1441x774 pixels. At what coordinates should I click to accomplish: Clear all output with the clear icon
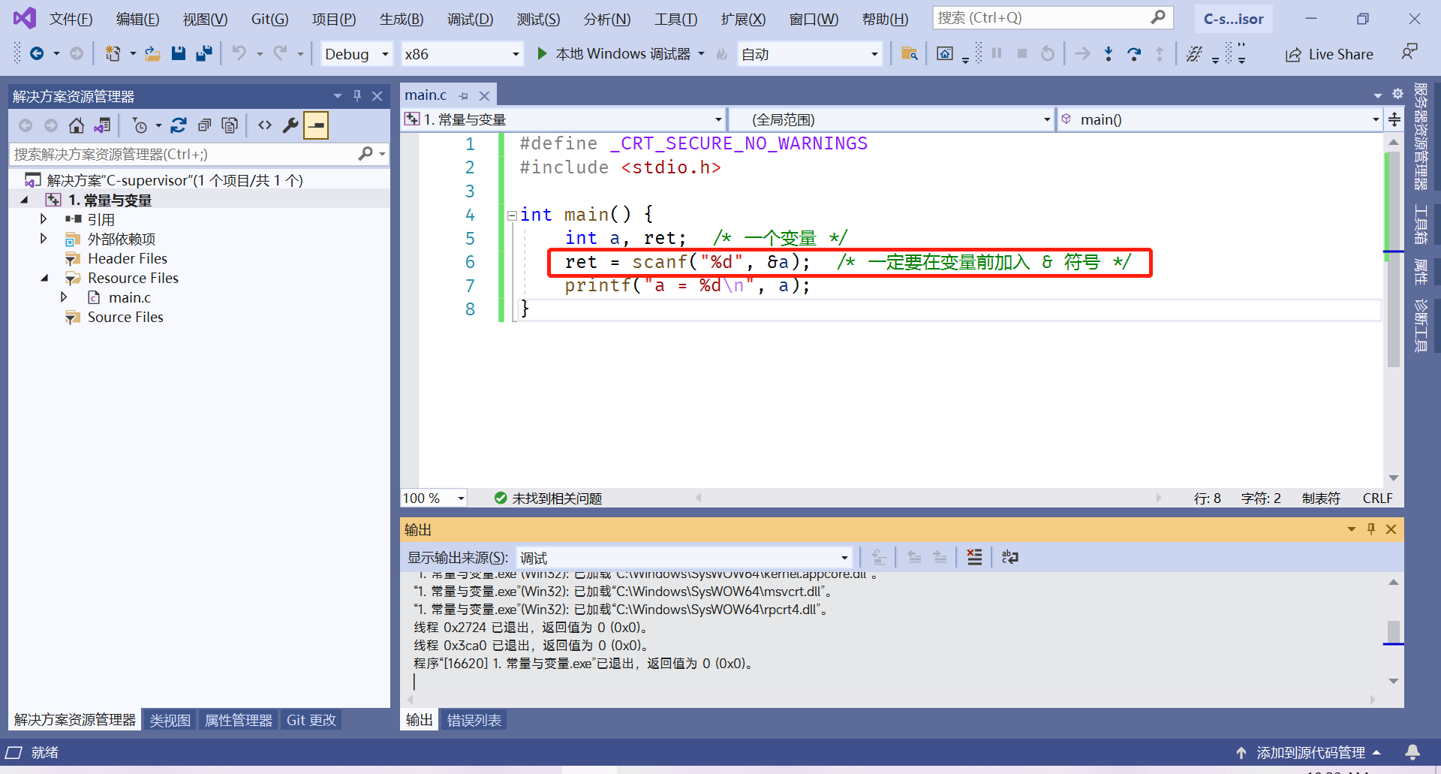tap(974, 557)
